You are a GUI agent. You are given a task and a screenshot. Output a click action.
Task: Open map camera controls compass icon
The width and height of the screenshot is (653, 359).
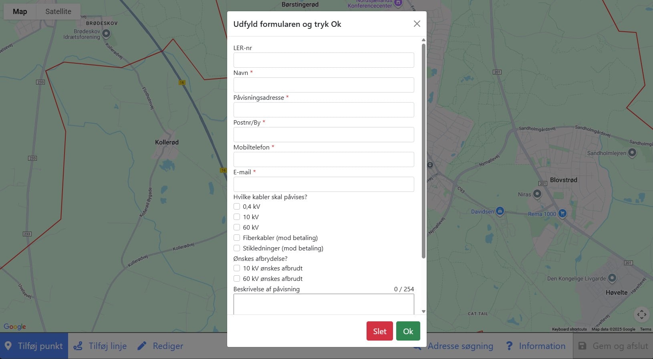[x=641, y=315]
